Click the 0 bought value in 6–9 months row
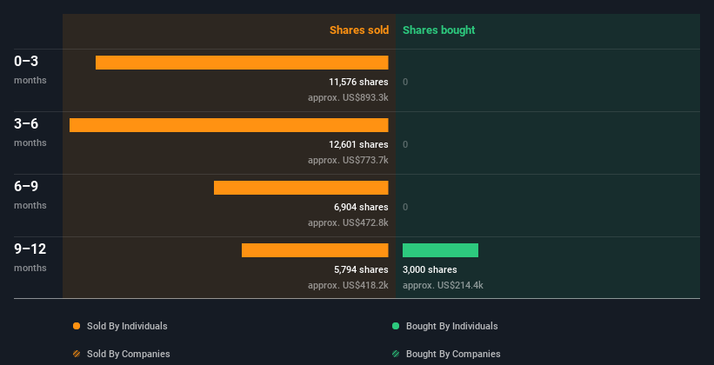The image size is (714, 365). 405,207
